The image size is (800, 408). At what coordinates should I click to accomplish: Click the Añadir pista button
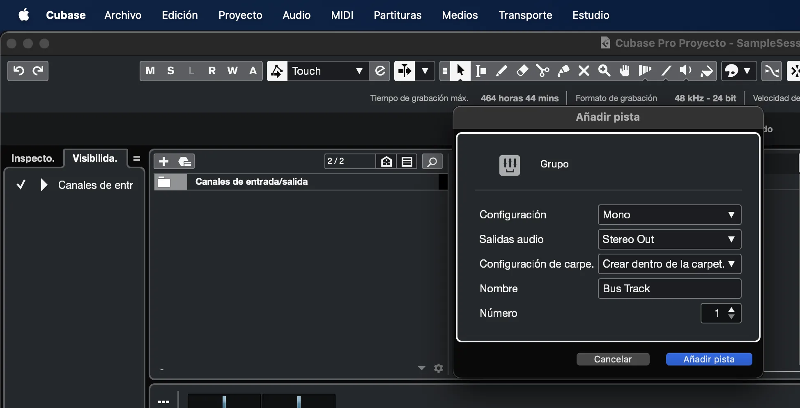[709, 359]
